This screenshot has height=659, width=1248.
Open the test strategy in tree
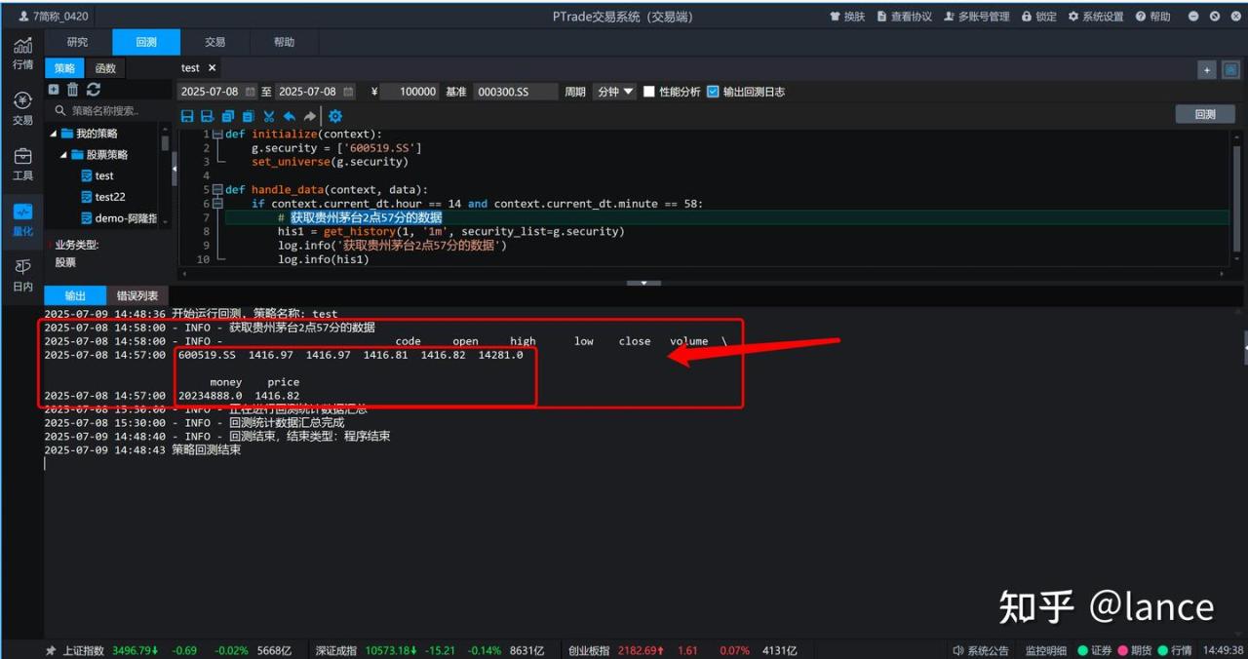[97, 176]
